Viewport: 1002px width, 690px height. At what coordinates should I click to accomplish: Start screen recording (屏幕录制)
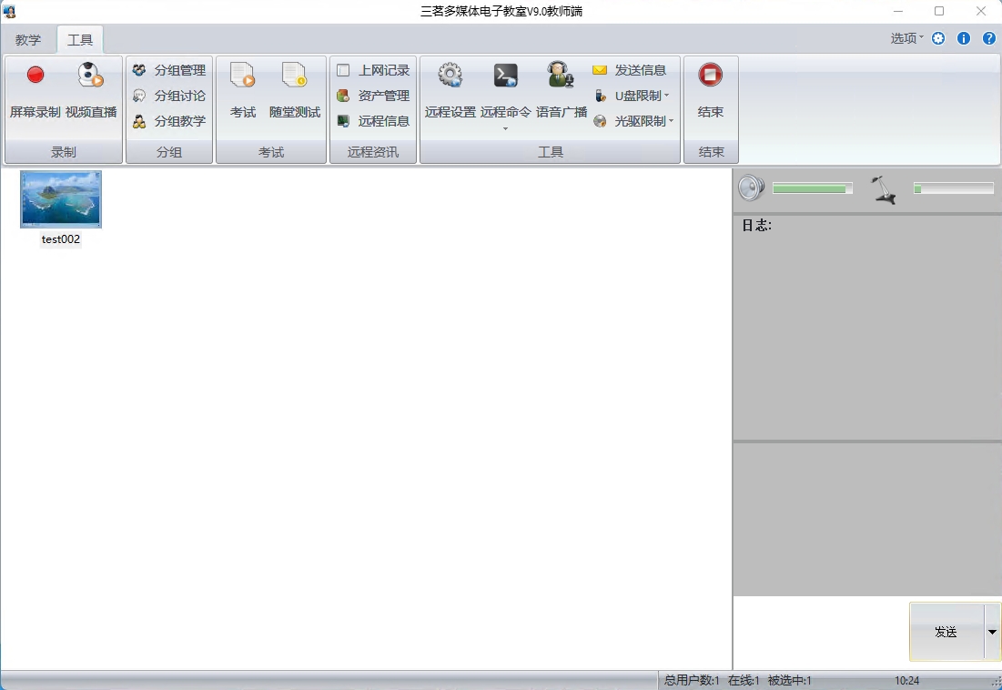pos(35,91)
